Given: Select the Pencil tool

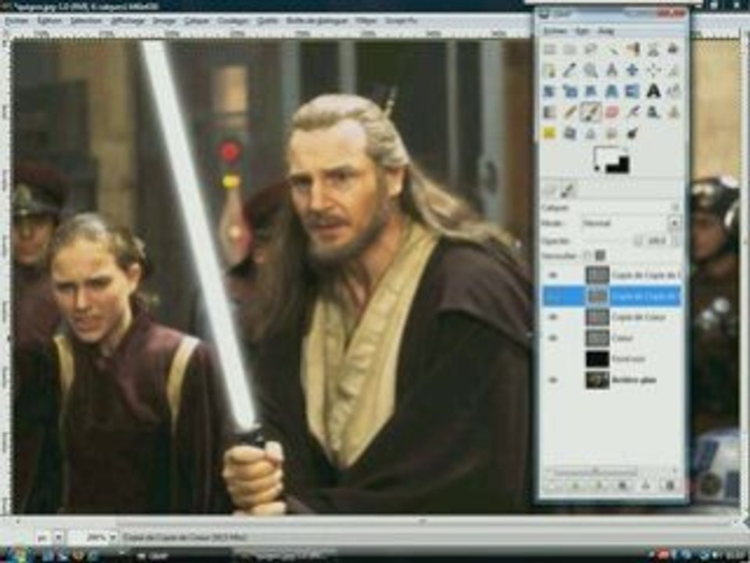Looking at the screenshot, I should (x=570, y=112).
